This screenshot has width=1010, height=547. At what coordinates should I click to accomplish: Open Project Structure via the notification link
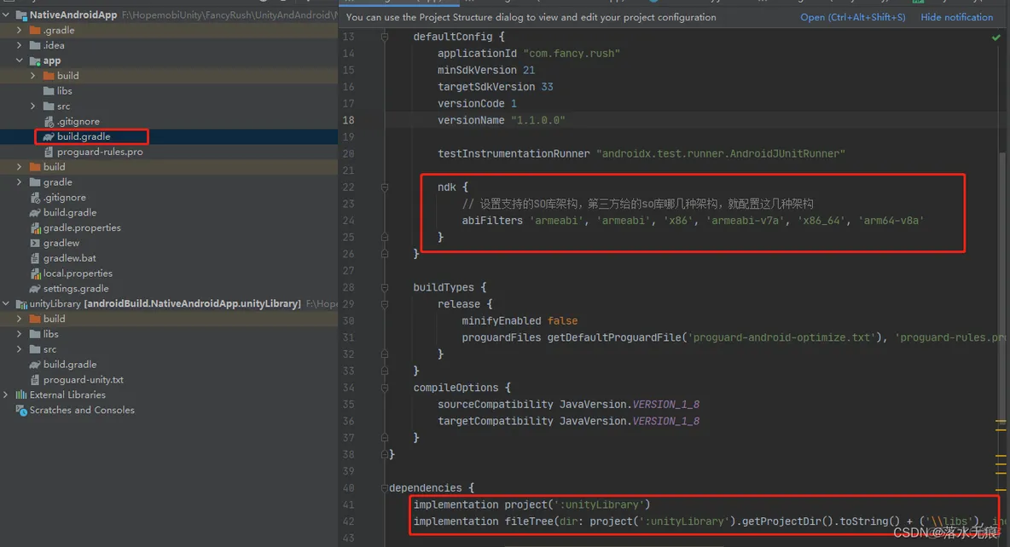click(x=853, y=17)
